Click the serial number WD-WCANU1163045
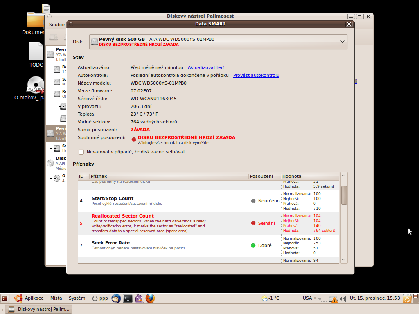419x314 pixels. click(x=153, y=99)
